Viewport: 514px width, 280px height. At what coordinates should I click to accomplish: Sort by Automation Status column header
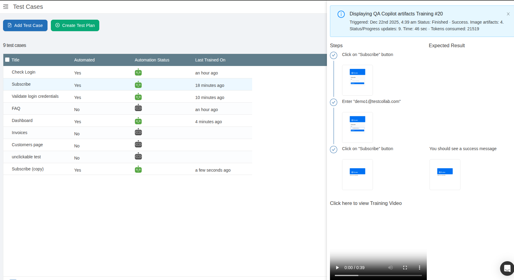tap(152, 60)
